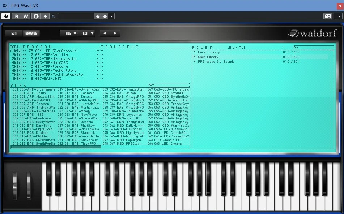This screenshot has width=344, height=214.
Task: Toggle the plugin bypass power button
Action: [x=6, y=16]
